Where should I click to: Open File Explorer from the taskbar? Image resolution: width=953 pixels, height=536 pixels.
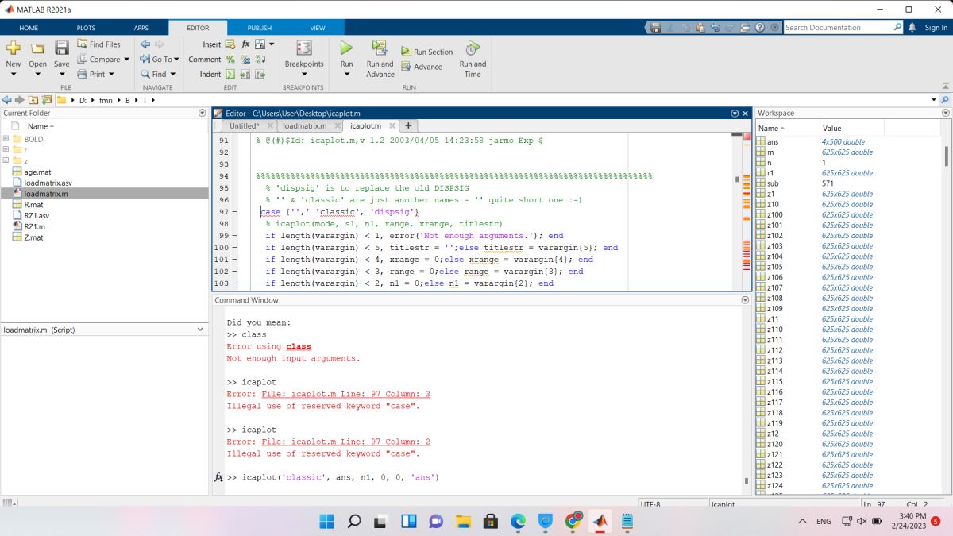464,521
